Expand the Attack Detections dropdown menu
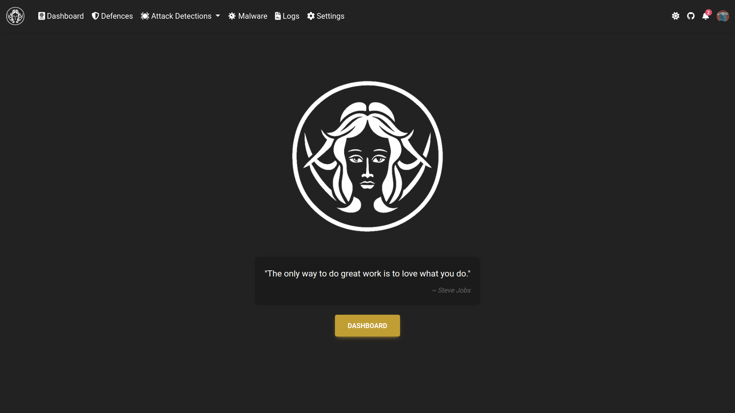The image size is (735, 413). tap(180, 16)
